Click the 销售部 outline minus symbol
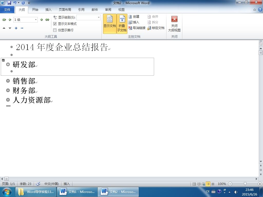The height and width of the screenshot is (197, 263). [8, 81]
